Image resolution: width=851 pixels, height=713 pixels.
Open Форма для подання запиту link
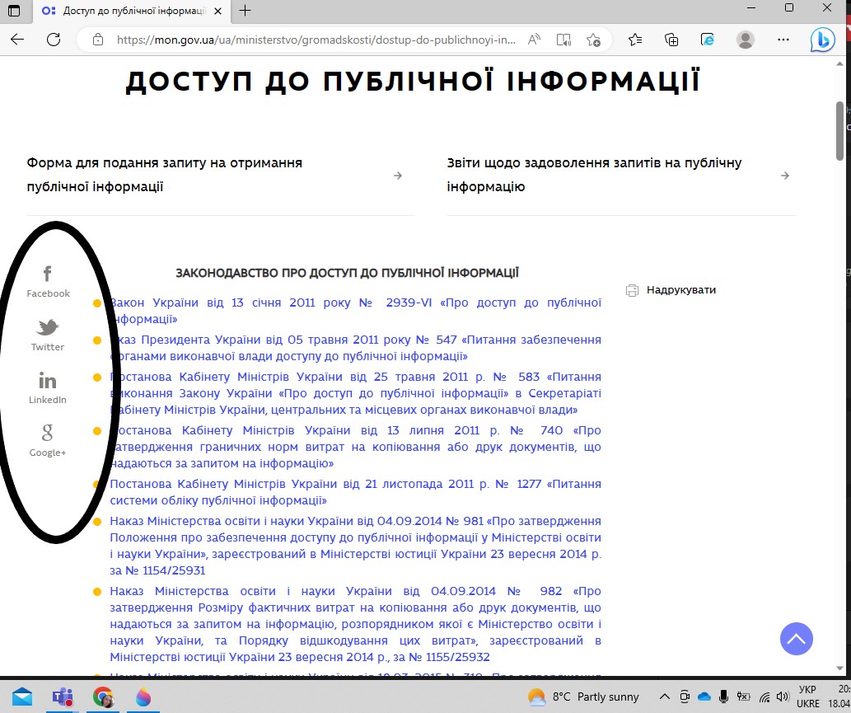(165, 175)
